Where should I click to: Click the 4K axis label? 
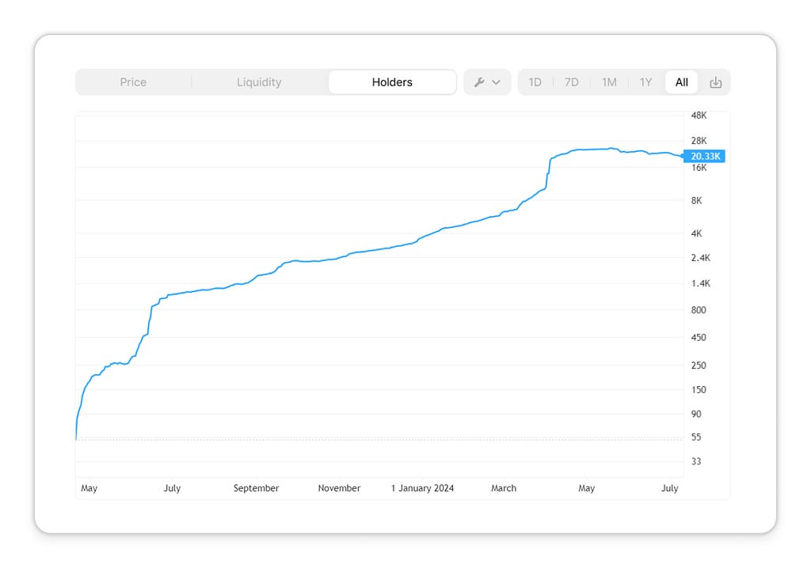(x=696, y=233)
